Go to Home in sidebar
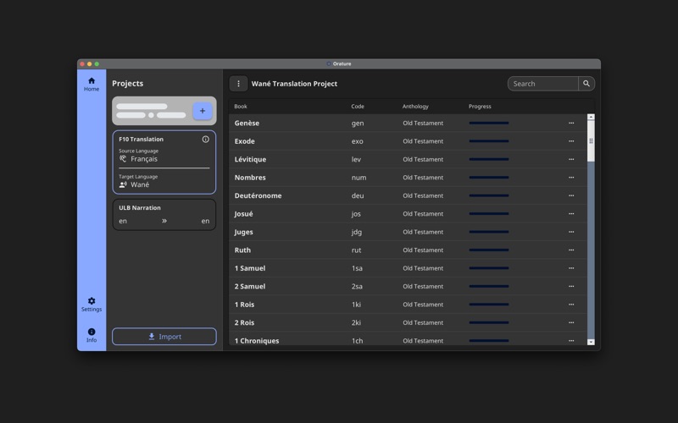The height and width of the screenshot is (423, 678). point(92,84)
